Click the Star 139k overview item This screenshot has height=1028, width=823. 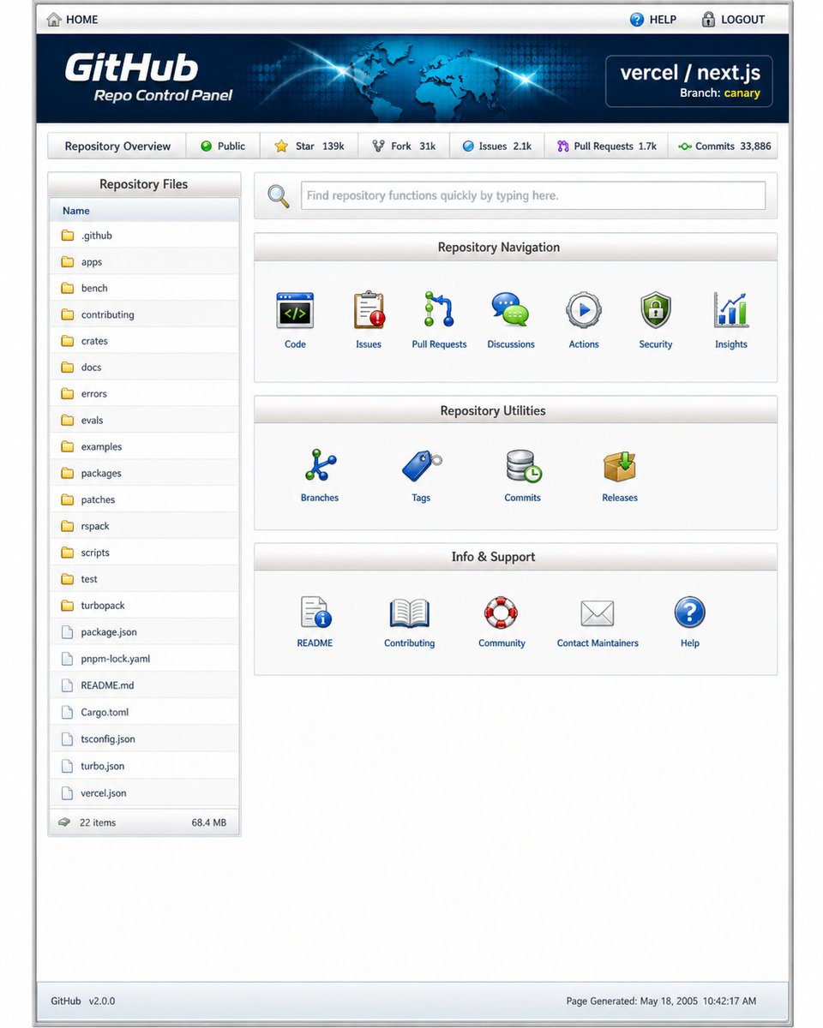[x=309, y=146]
